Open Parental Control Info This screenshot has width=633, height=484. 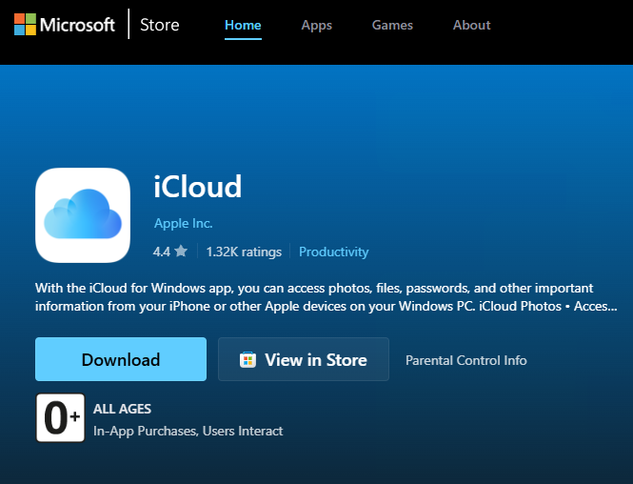coord(466,360)
